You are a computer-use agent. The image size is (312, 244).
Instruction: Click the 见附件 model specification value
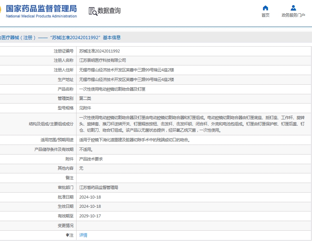85,108
